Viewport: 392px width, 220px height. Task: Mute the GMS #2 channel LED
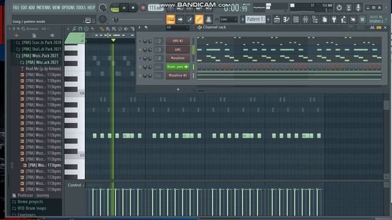(x=140, y=41)
